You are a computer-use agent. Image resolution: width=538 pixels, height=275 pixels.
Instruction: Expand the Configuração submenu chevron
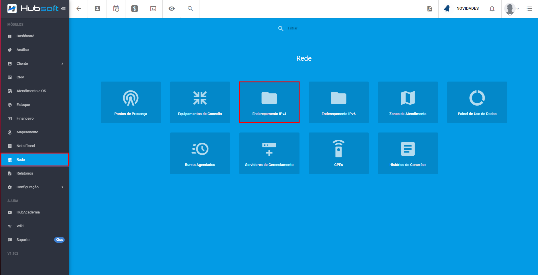tap(62, 187)
